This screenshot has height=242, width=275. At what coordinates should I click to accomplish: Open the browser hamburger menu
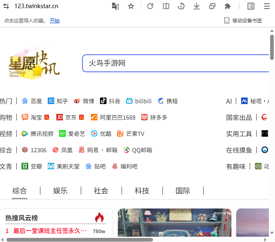point(267,6)
